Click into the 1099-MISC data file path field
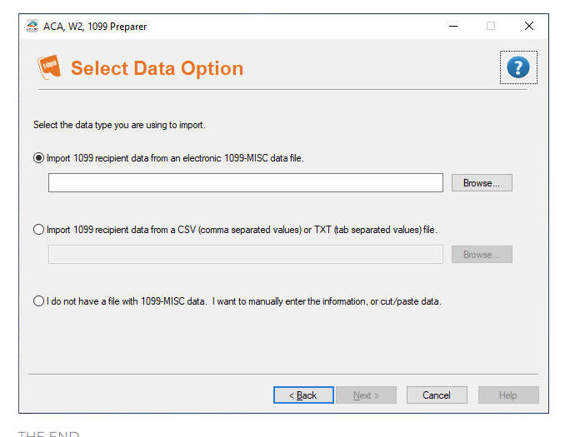The width and height of the screenshot is (570, 437). point(245,183)
